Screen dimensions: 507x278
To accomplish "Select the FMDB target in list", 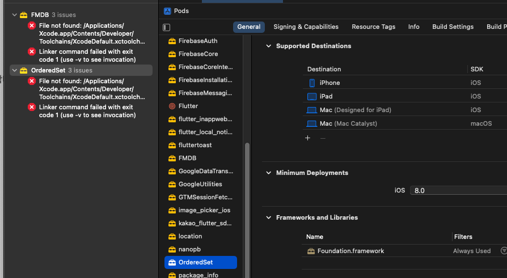I will 201,158.
